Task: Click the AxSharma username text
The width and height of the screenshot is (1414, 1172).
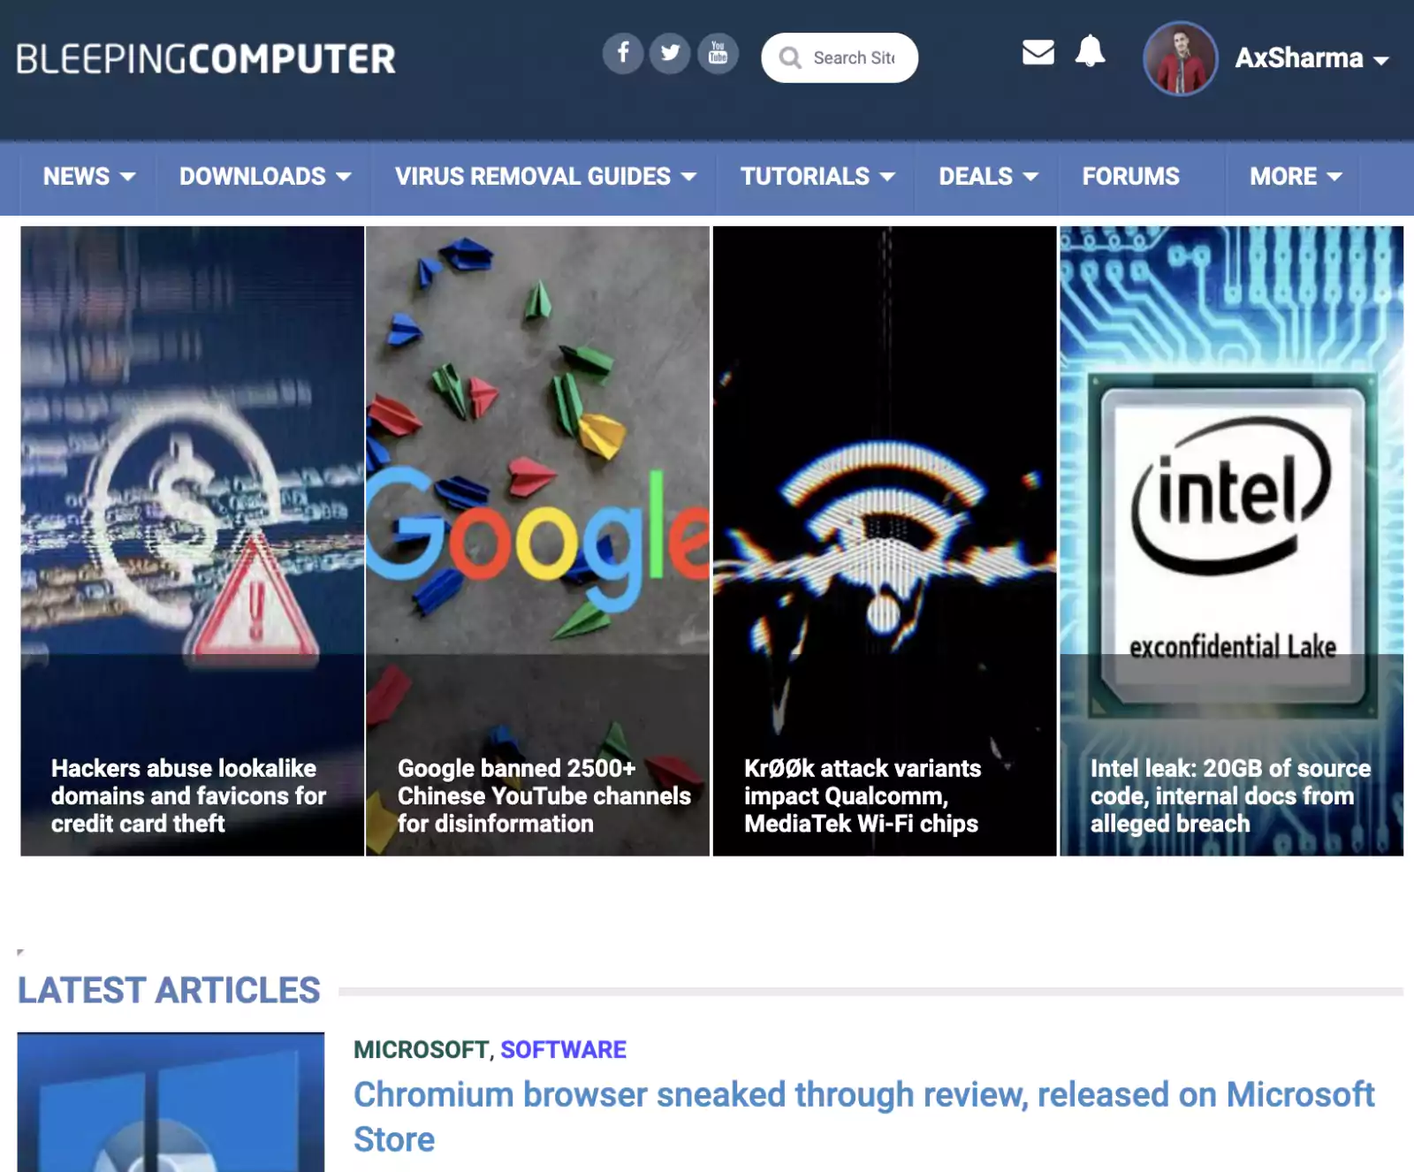Action: tap(1299, 58)
